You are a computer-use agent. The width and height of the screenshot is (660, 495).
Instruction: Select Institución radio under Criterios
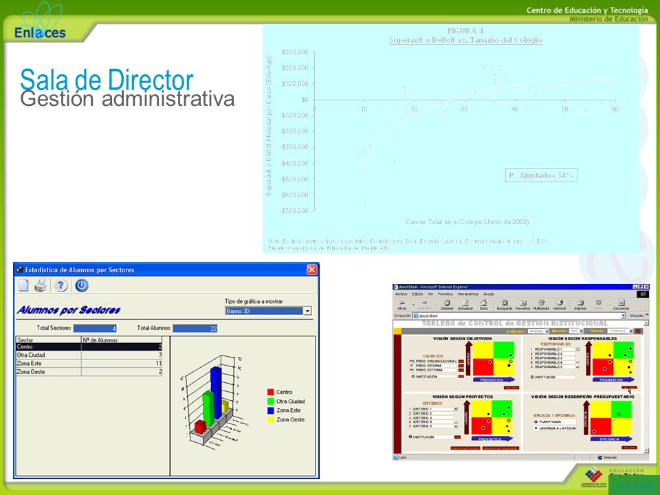(x=410, y=437)
